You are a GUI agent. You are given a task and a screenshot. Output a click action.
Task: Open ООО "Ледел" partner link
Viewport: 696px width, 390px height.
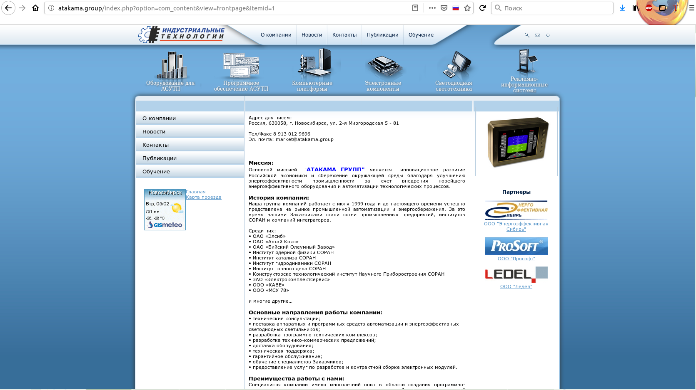(x=516, y=286)
